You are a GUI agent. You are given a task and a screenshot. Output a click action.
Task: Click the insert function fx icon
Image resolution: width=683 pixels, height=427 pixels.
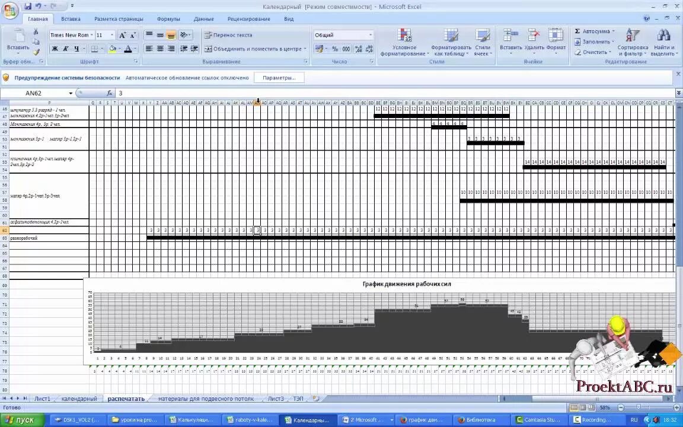pos(110,93)
